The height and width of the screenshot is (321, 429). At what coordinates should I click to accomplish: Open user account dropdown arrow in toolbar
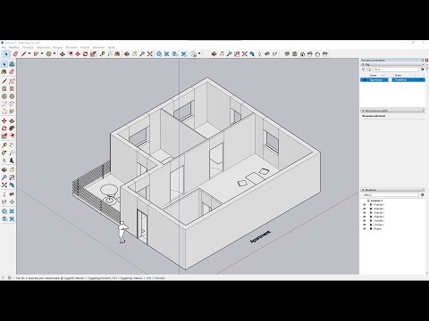click(199, 53)
